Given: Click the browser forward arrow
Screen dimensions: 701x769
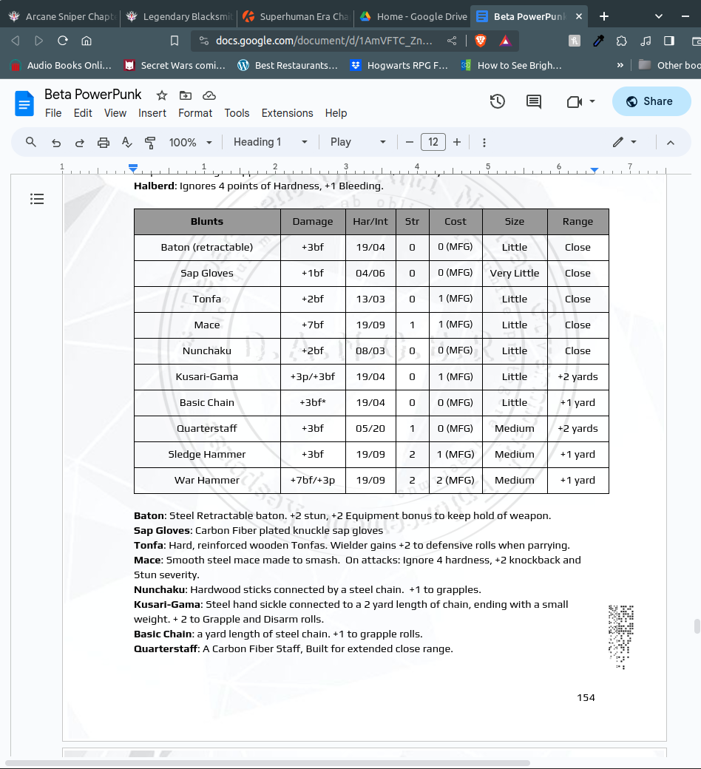Looking at the screenshot, I should coord(38,41).
